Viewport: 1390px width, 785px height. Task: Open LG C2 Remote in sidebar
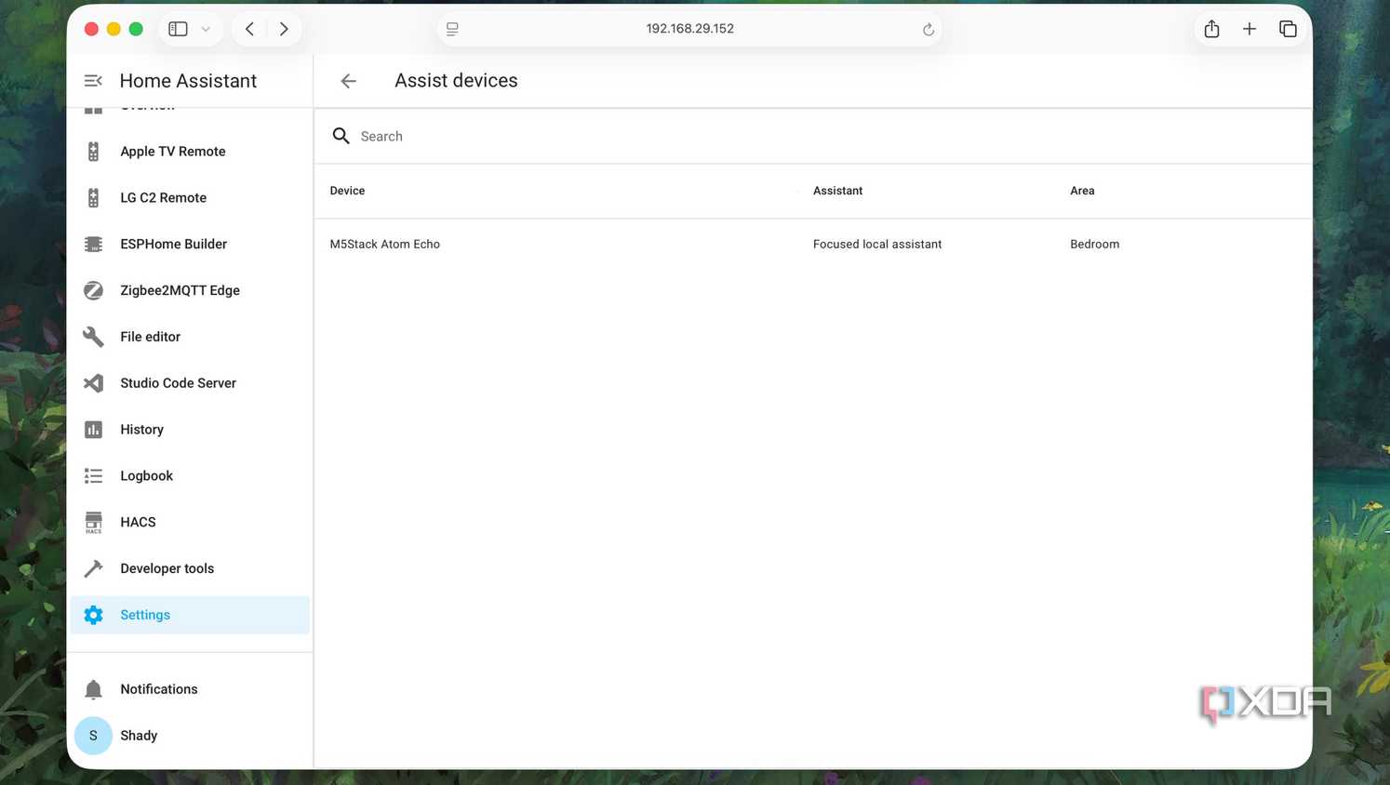pos(190,198)
